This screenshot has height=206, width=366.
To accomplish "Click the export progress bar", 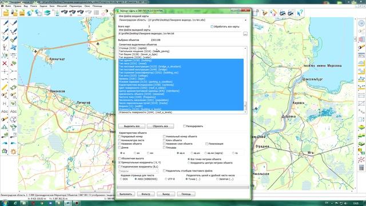I will pyautogui.click(x=183, y=187).
